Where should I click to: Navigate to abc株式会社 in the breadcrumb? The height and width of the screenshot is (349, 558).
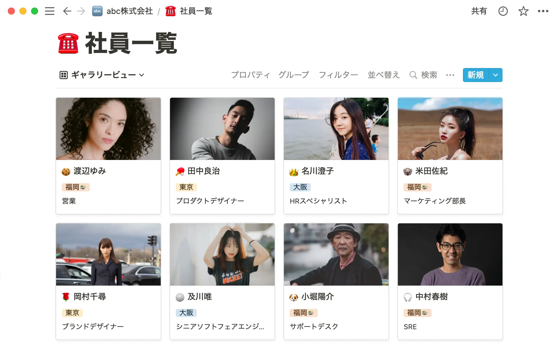pyautogui.click(x=129, y=11)
